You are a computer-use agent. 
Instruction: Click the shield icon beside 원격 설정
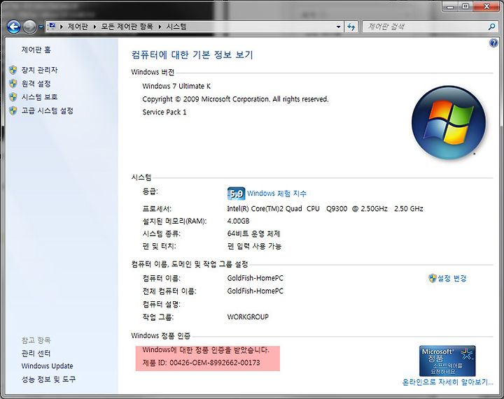(x=13, y=84)
